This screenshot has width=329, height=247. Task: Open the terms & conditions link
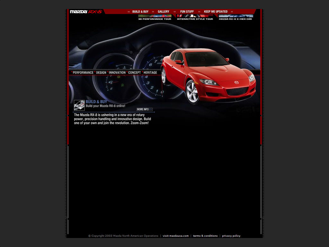tap(205, 236)
